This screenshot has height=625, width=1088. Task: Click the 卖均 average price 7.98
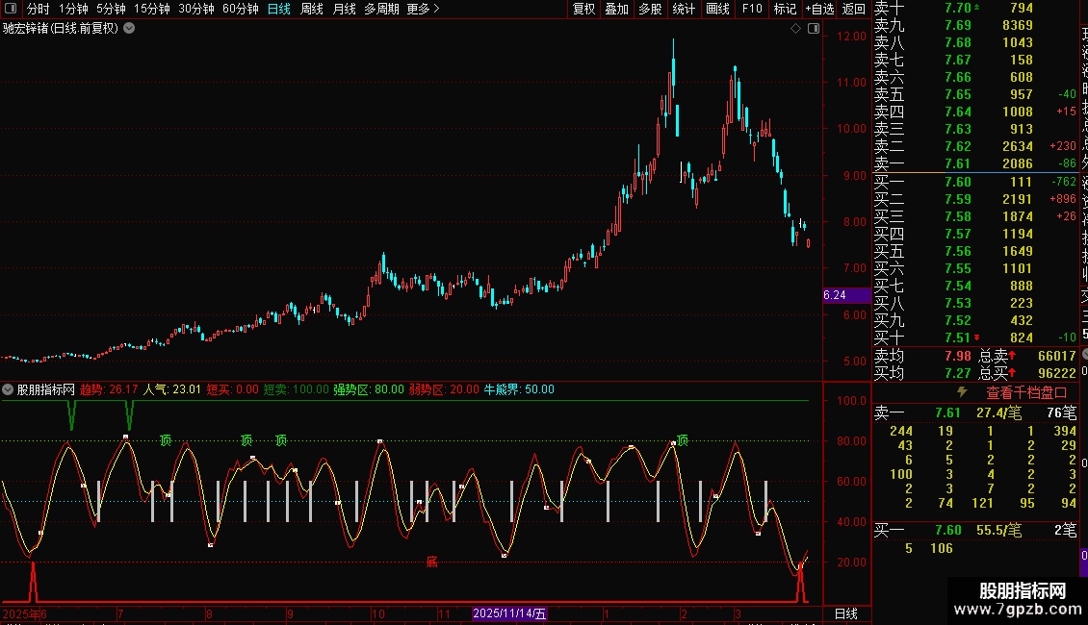coord(958,356)
